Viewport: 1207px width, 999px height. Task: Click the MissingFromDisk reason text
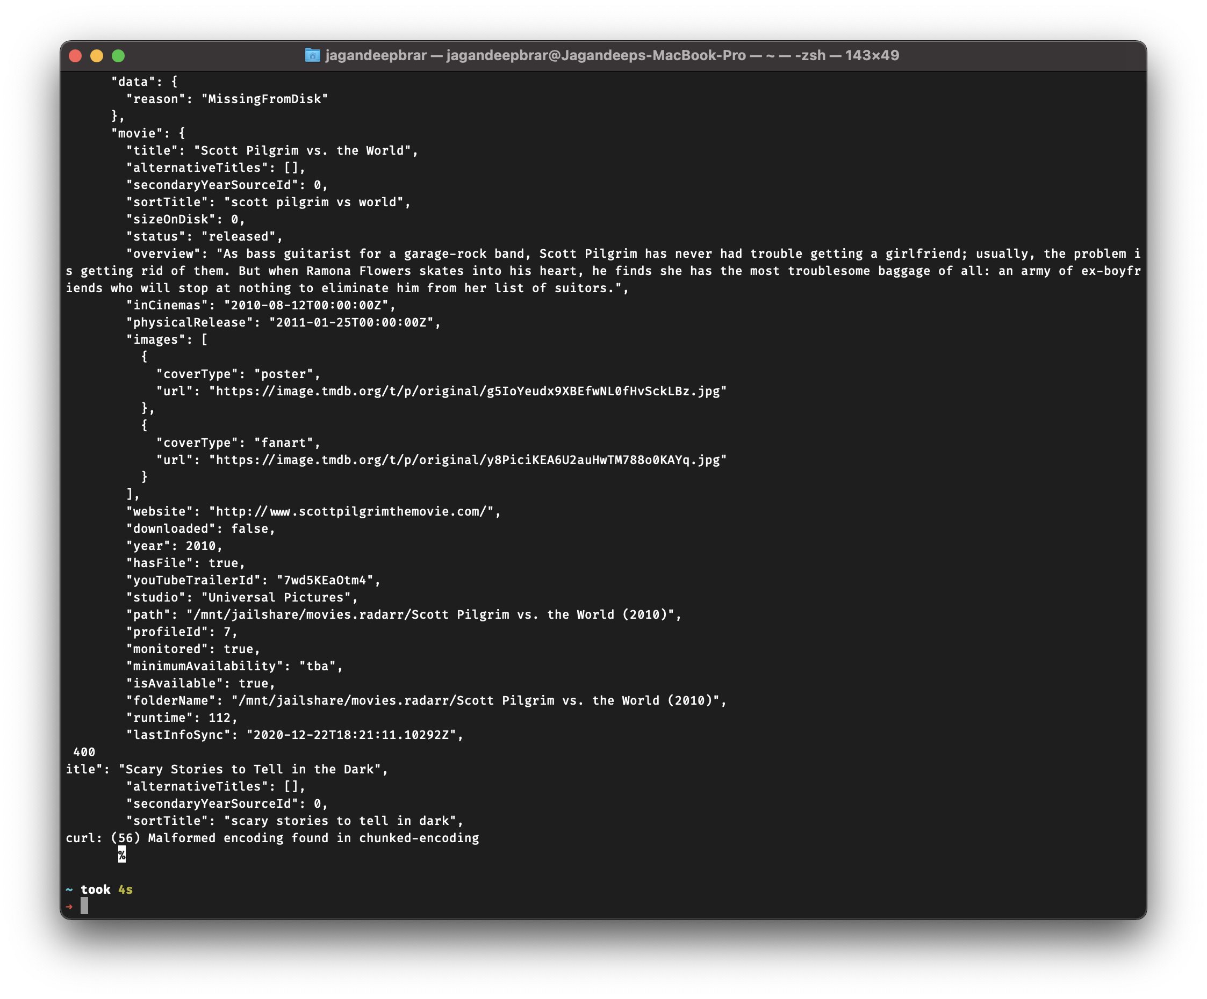click(x=264, y=99)
